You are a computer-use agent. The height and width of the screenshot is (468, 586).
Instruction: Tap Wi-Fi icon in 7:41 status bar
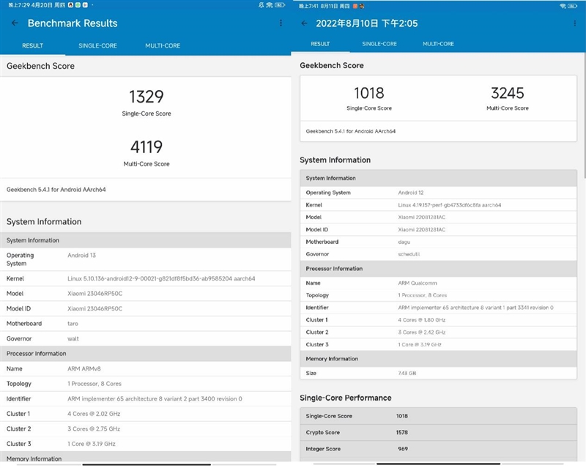point(563,6)
